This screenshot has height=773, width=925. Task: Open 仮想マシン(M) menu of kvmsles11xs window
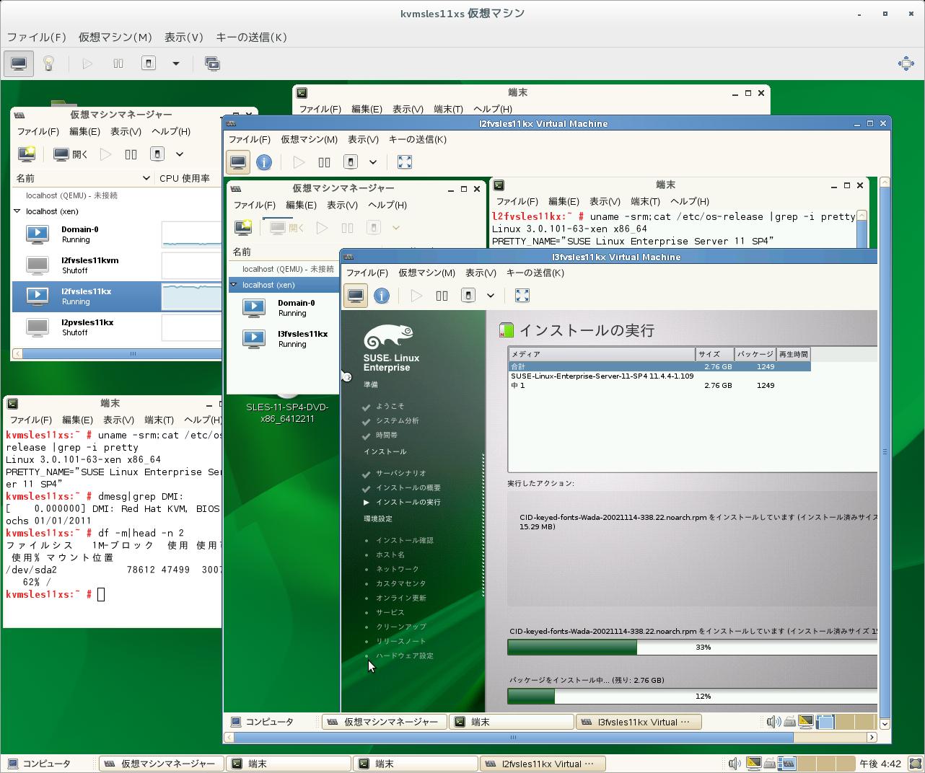click(115, 37)
